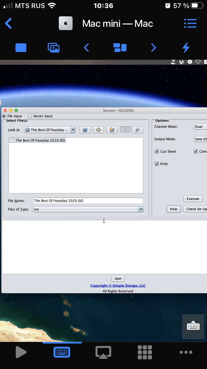Close the Sonore ISO2DSD window with the red button

point(5,110)
